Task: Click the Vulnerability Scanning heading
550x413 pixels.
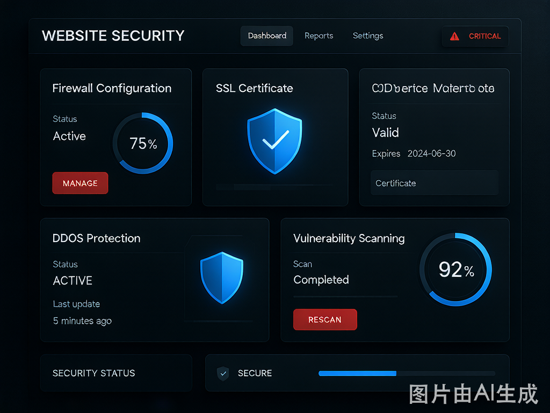Action: coord(349,238)
